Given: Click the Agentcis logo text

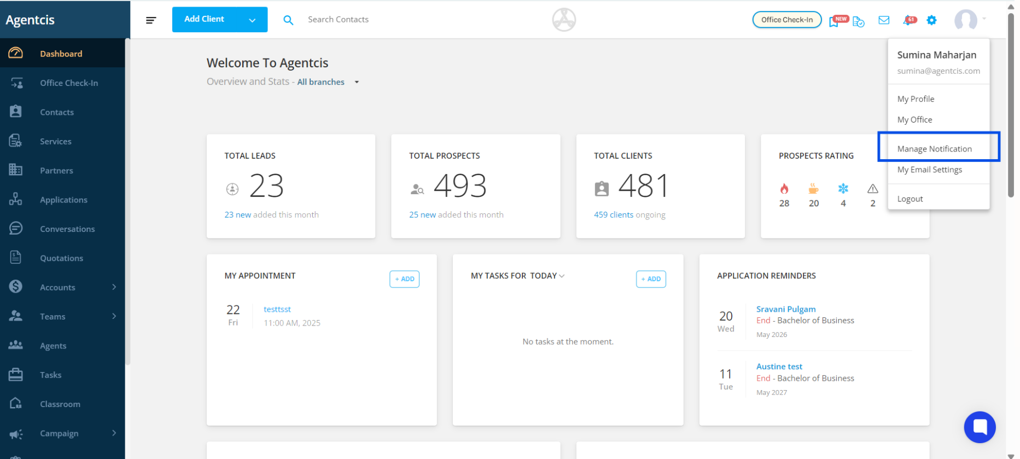Looking at the screenshot, I should pyautogui.click(x=30, y=20).
